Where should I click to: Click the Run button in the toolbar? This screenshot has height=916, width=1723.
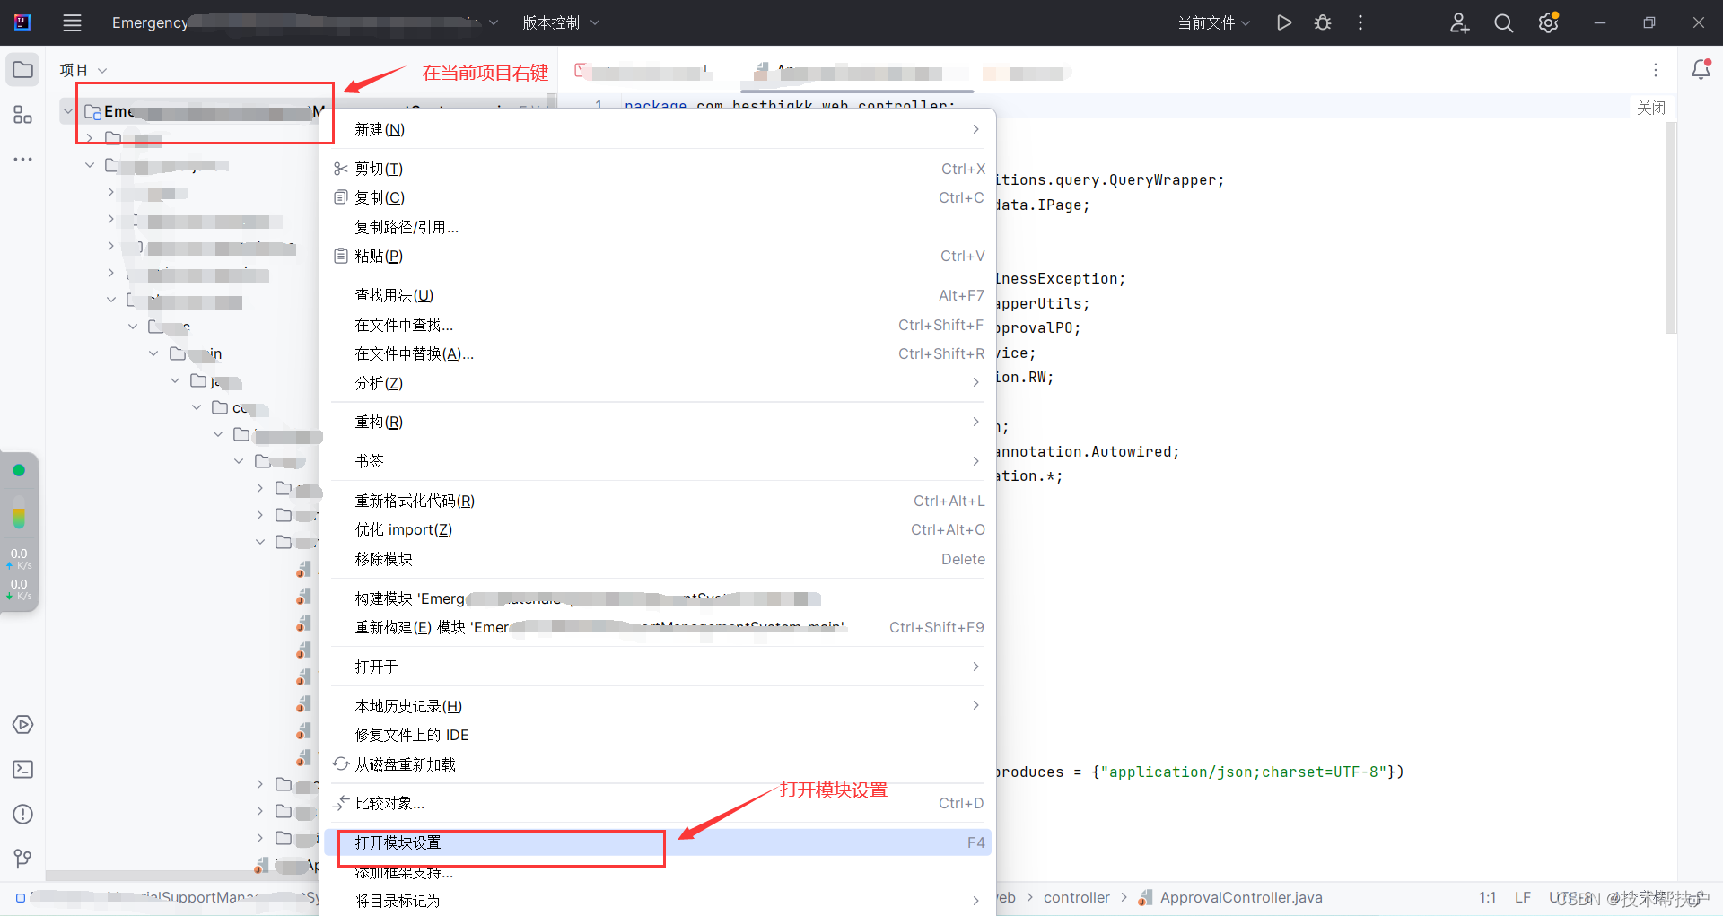point(1284,22)
